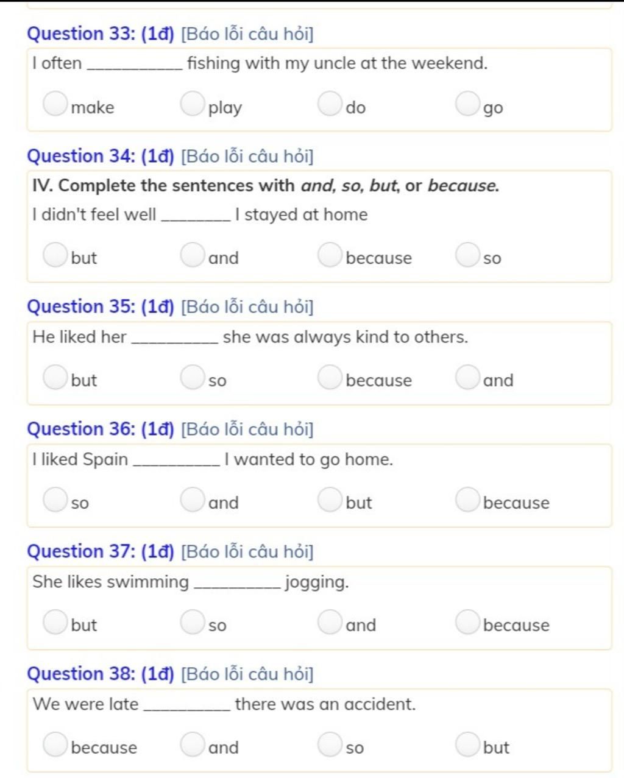Choose 'play' radio button in Question 33
Screen dimensions: 624x778
click(x=192, y=104)
